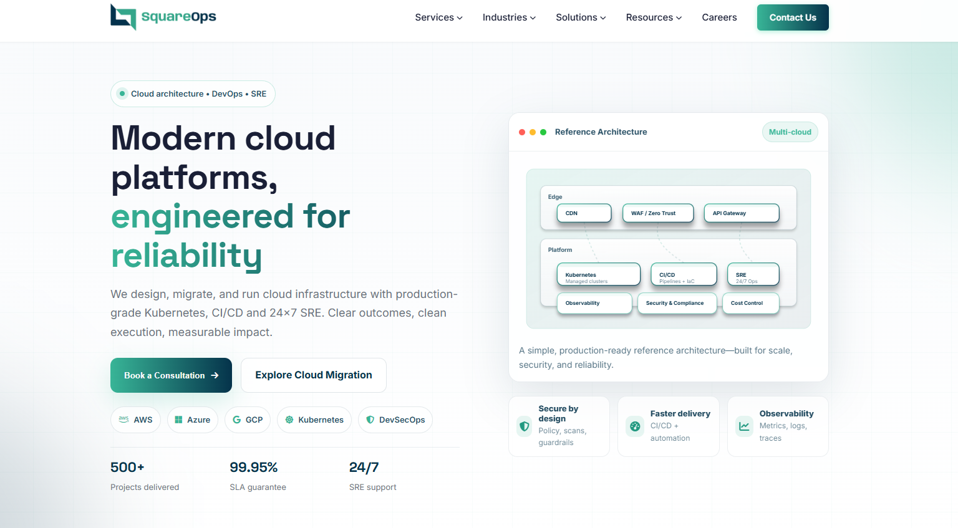Click the Platform section label

point(559,250)
